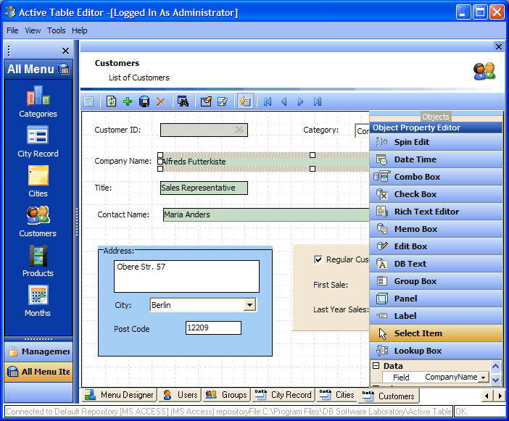Close the sidebar panel
509x421 pixels.
pos(65,51)
